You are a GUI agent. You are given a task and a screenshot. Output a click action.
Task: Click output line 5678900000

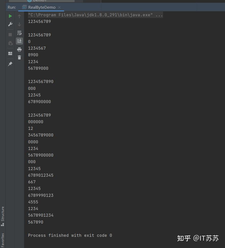point(41,155)
